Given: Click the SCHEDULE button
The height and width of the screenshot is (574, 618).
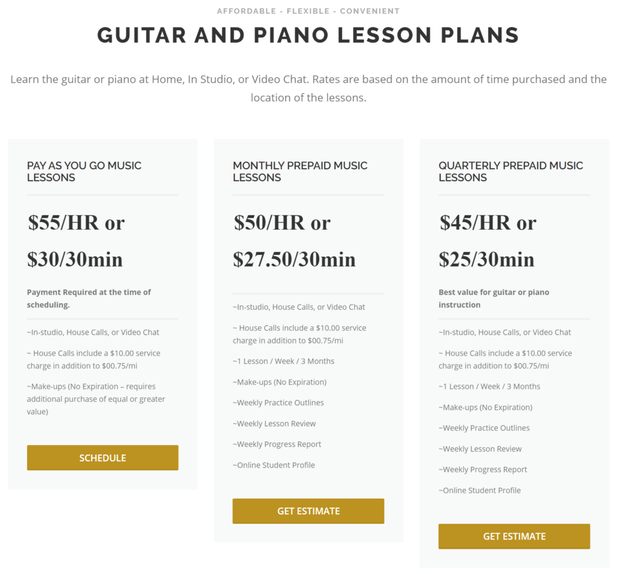Looking at the screenshot, I should coord(103,458).
